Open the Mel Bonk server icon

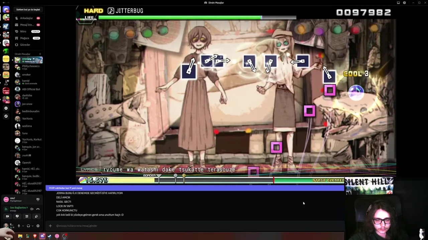[6, 34]
